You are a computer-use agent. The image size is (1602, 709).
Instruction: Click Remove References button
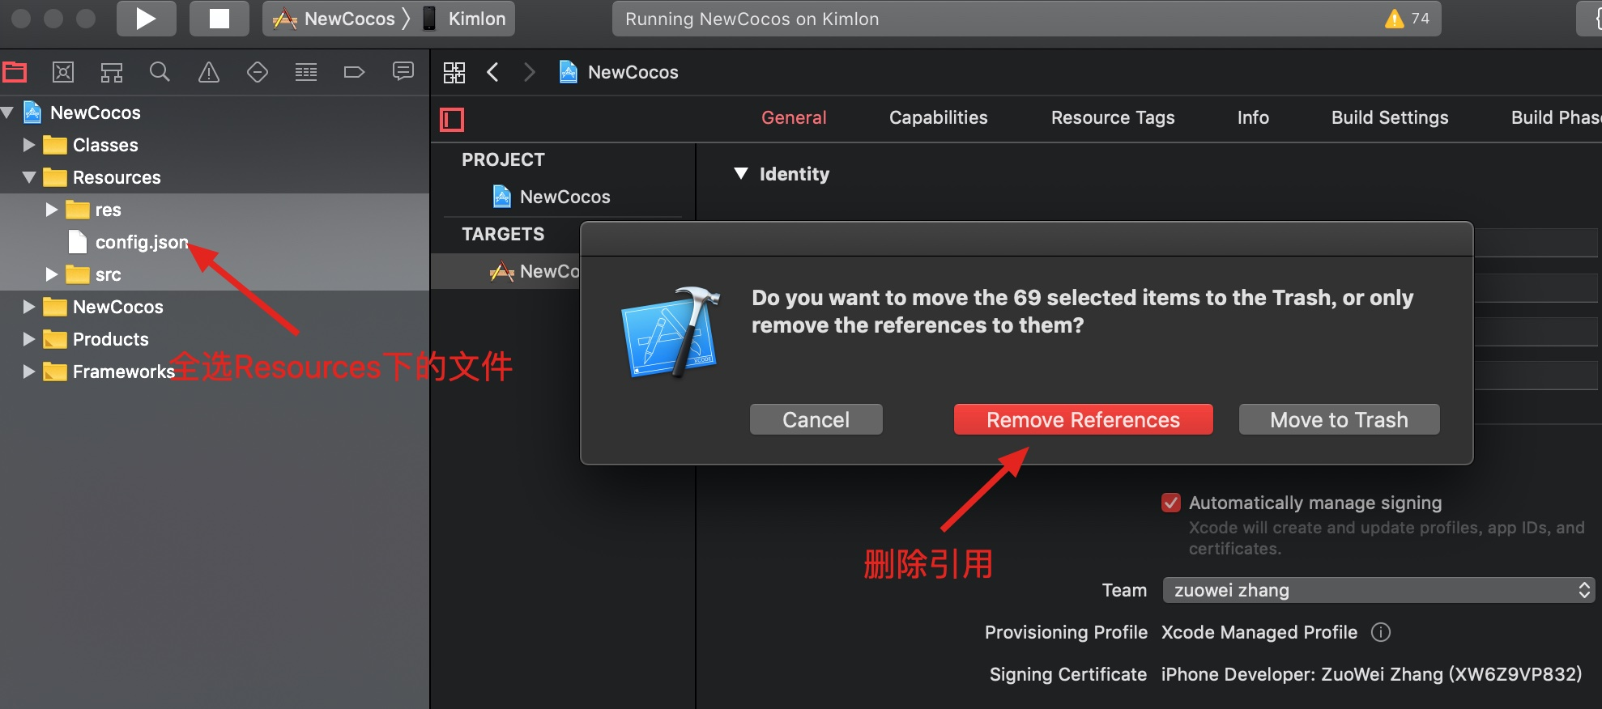pyautogui.click(x=1083, y=419)
